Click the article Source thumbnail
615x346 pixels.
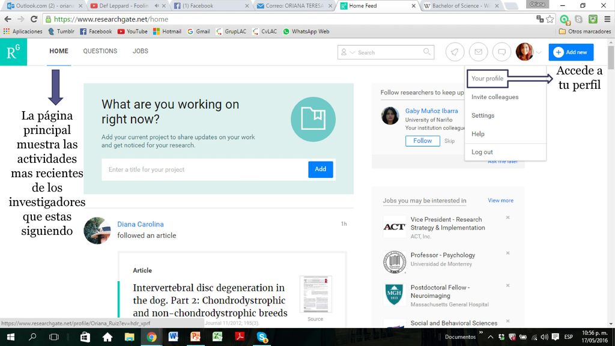316,294
